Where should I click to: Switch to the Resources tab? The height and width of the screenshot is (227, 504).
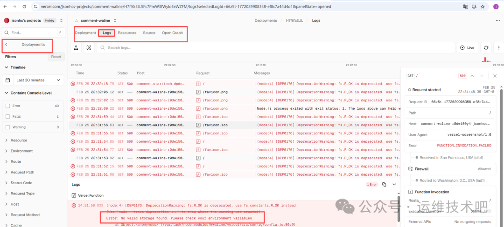[x=127, y=33]
